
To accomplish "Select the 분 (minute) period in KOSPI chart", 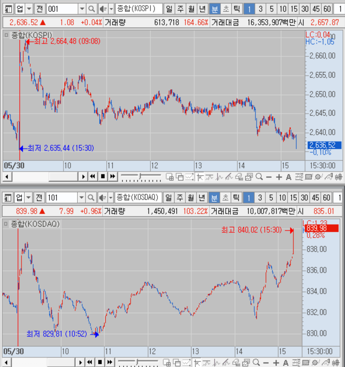I will (x=215, y=9).
